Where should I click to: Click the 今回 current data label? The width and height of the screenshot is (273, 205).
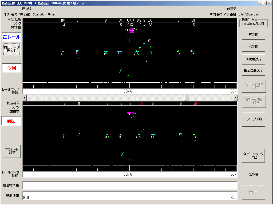11,68
